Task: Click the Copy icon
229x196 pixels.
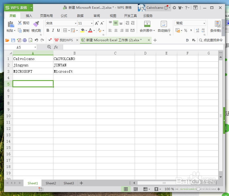Action: coord(20,30)
